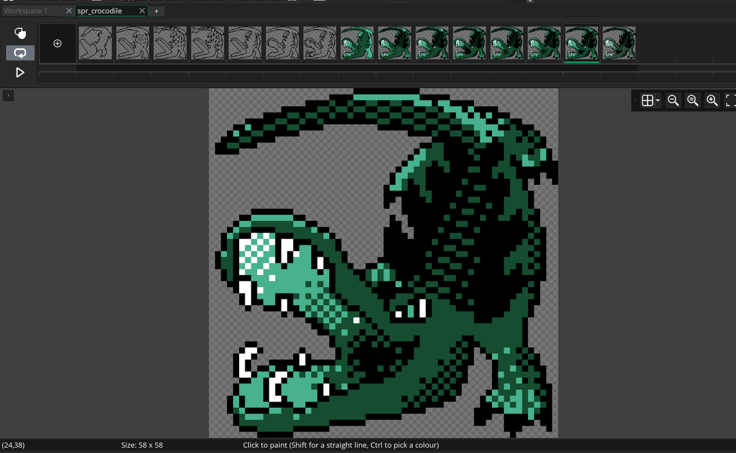Viewport: 736px width, 453px height.
Task: Zoom out of the canvas
Action: point(673,101)
